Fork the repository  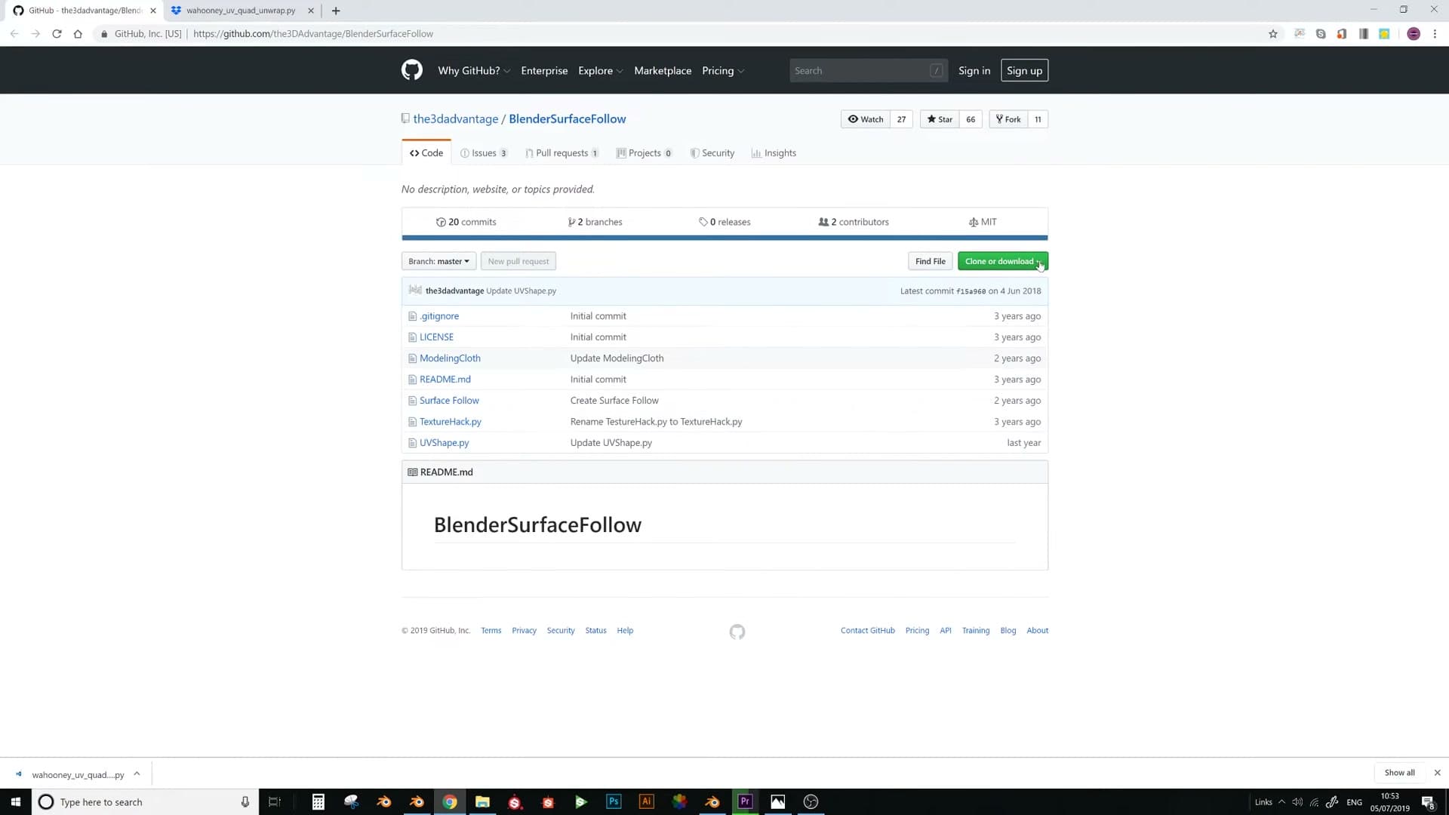[x=1008, y=119]
